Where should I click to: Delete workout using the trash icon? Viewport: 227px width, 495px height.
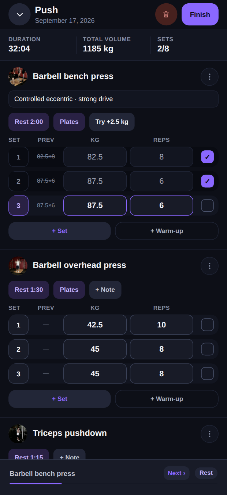click(x=166, y=14)
